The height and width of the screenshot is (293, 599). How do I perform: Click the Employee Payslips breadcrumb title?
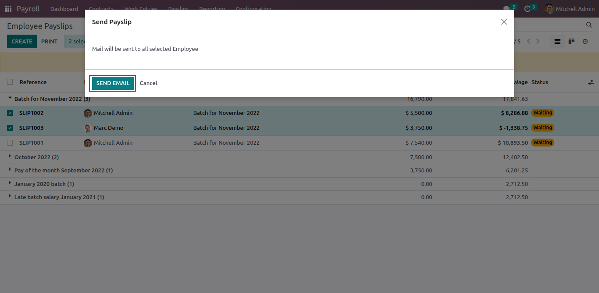pyautogui.click(x=40, y=26)
